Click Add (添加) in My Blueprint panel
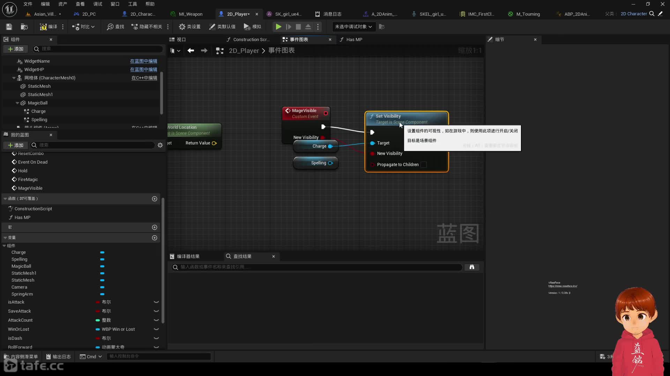The height and width of the screenshot is (376, 670). pyautogui.click(x=16, y=145)
